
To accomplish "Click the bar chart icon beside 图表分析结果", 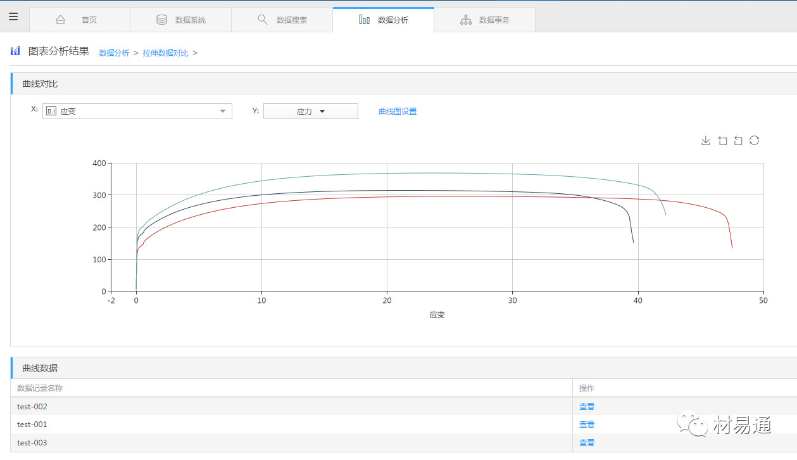I will tap(16, 51).
